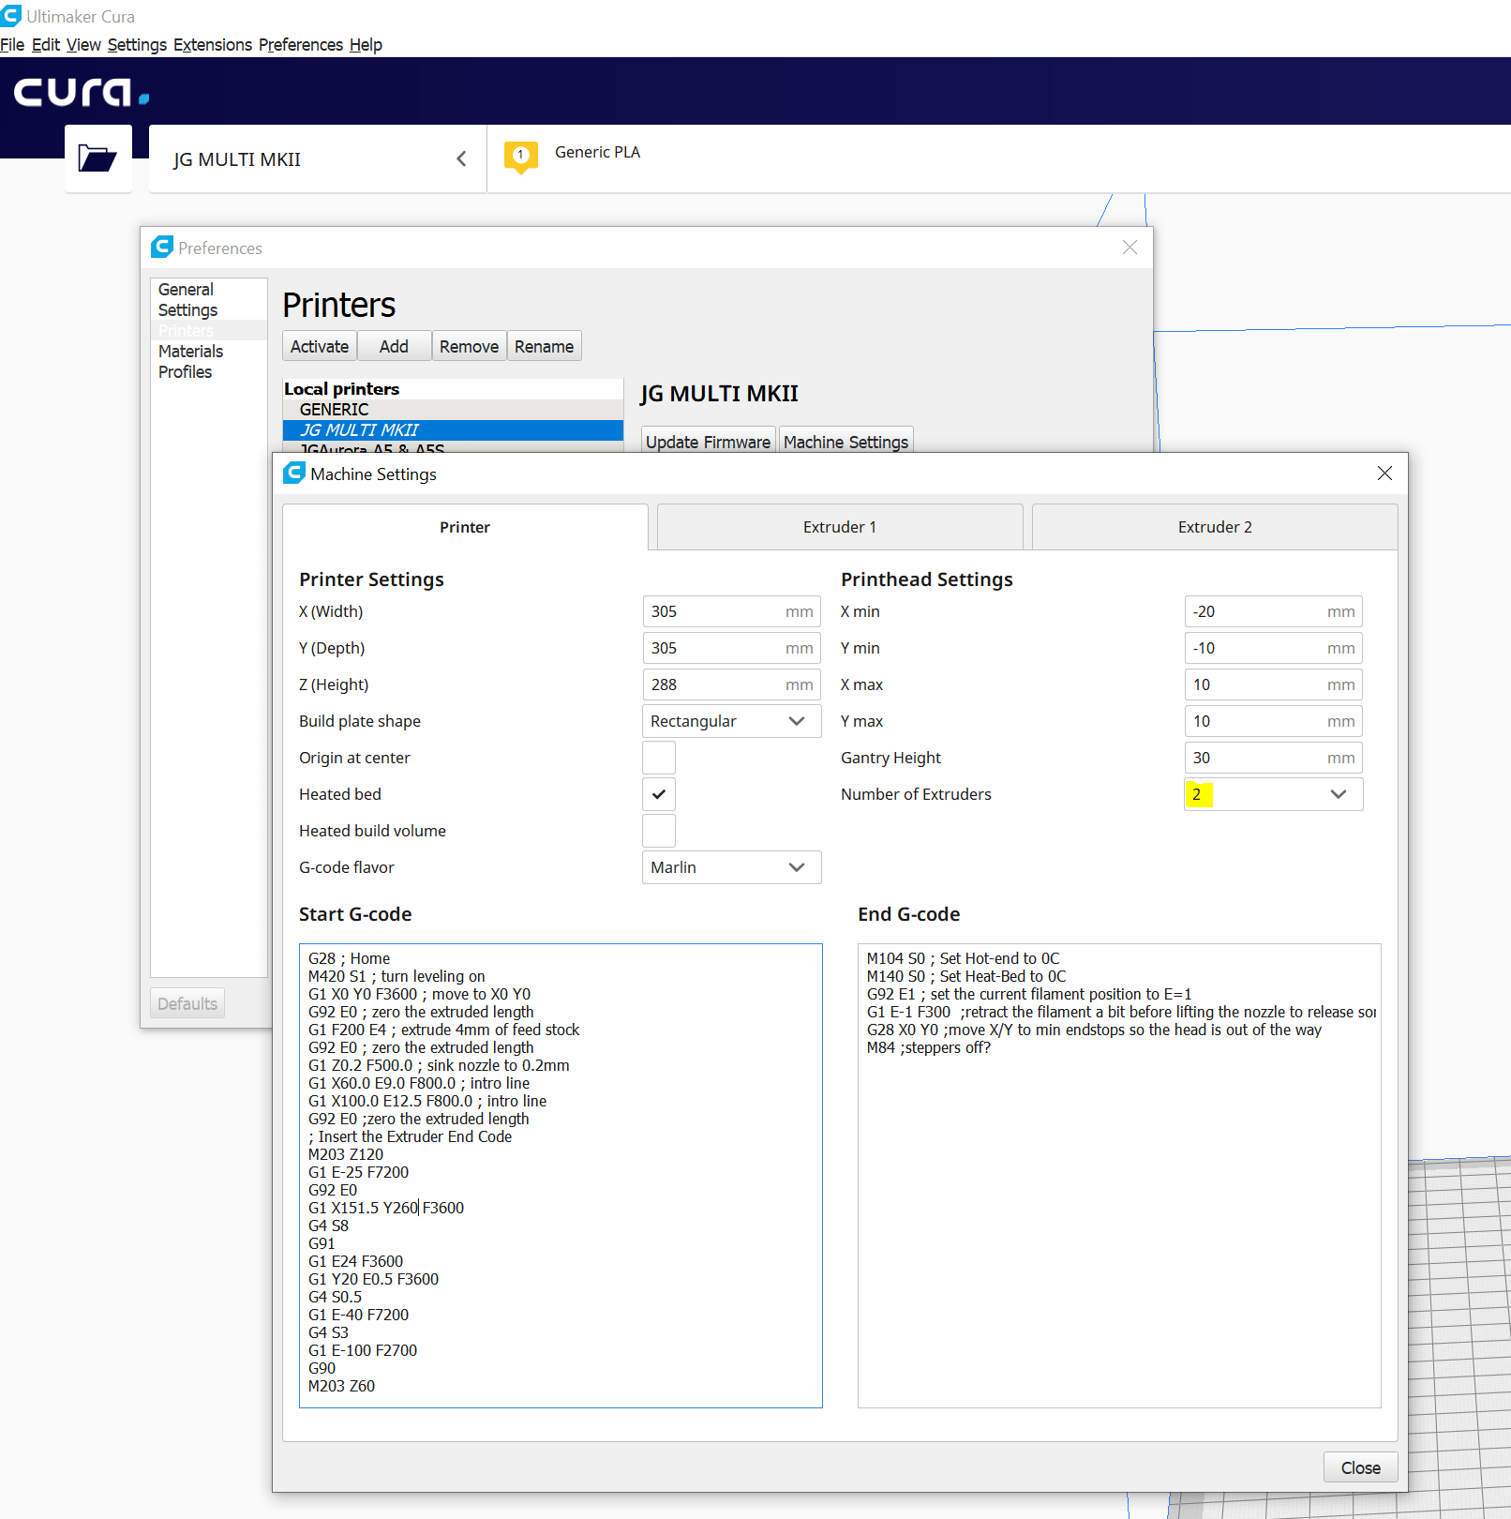Click the Rename printer button
This screenshot has width=1511, height=1519.
544,346
